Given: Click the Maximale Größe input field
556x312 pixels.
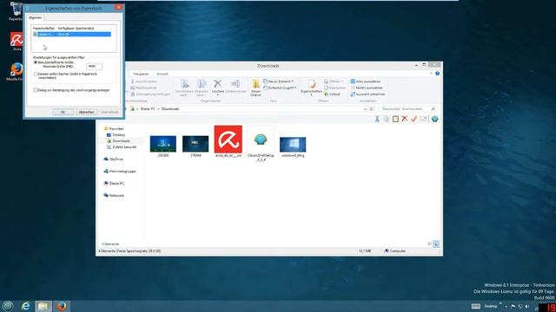Looking at the screenshot, I should tap(94, 66).
